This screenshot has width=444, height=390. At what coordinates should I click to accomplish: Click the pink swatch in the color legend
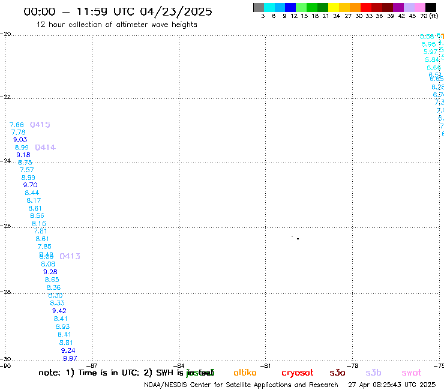pos(420,7)
